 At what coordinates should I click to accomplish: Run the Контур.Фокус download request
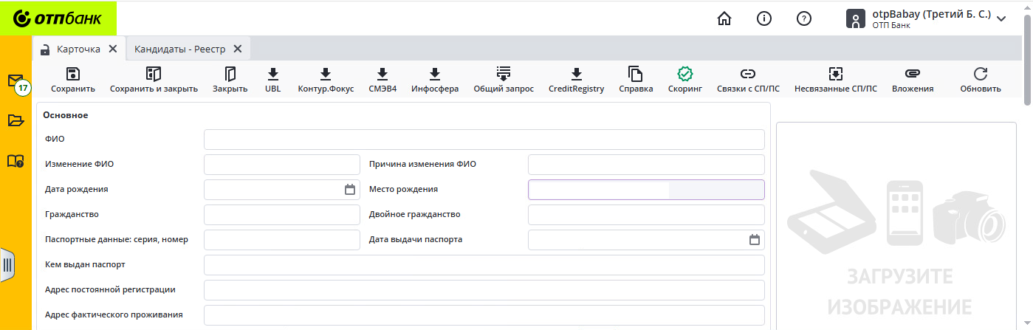[326, 74]
